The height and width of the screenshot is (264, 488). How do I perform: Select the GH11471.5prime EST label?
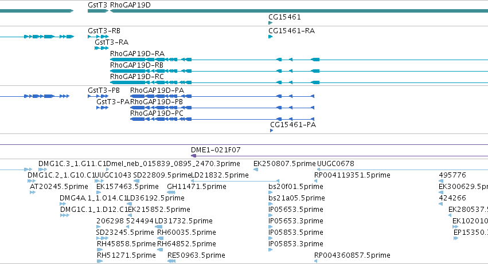pos(197,187)
